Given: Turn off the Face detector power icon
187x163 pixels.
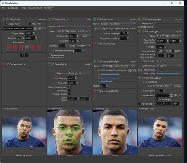Looking at the screenshot, I should 49,19.
